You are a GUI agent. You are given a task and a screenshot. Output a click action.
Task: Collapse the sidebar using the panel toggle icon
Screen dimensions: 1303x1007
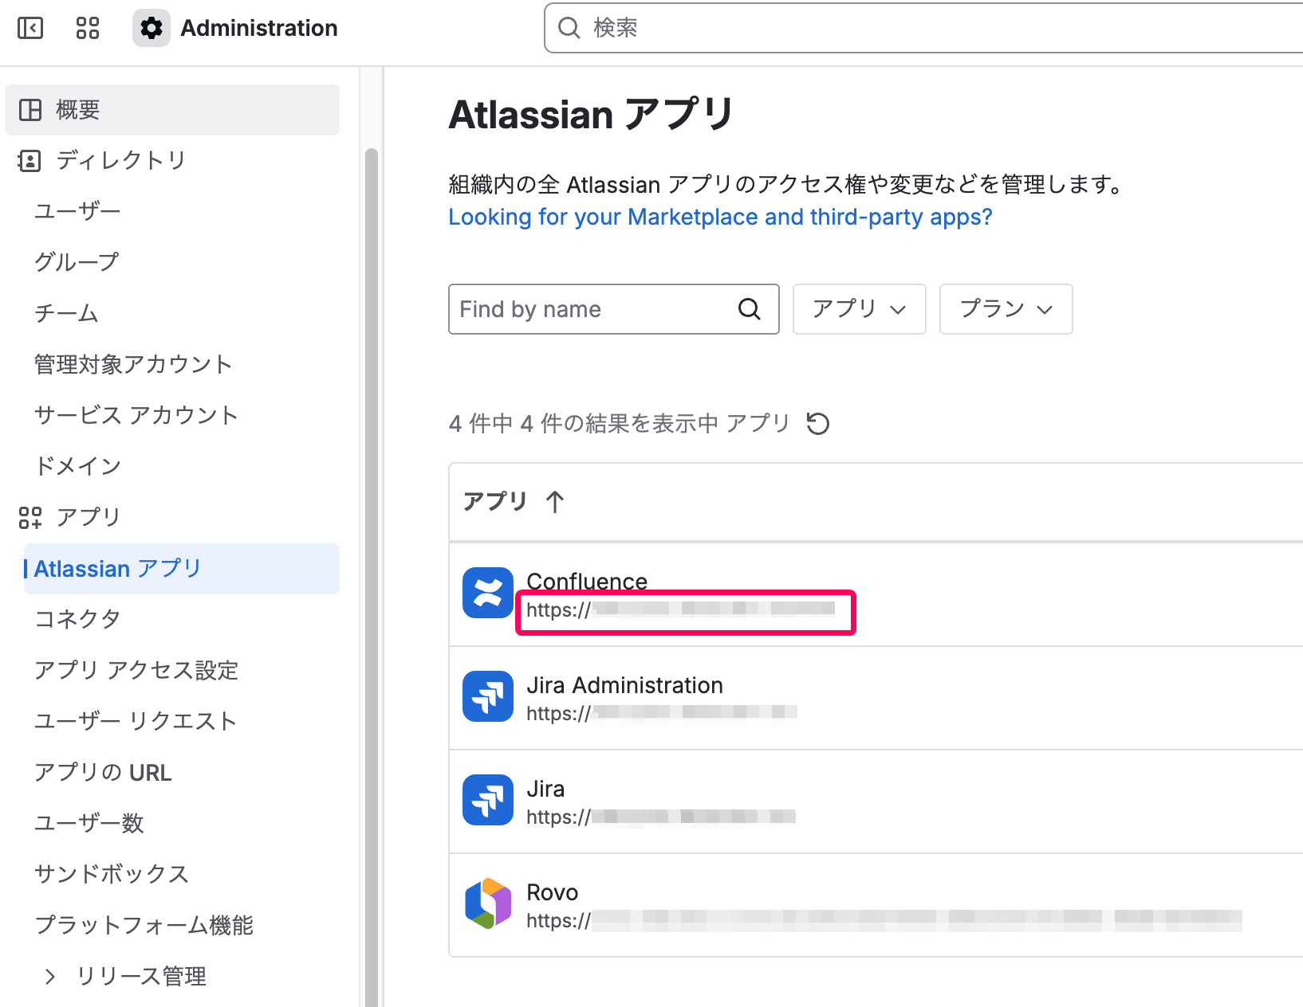30,29
